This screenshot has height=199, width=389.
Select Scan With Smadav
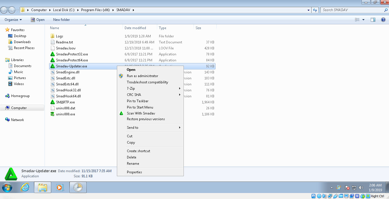[150, 113]
